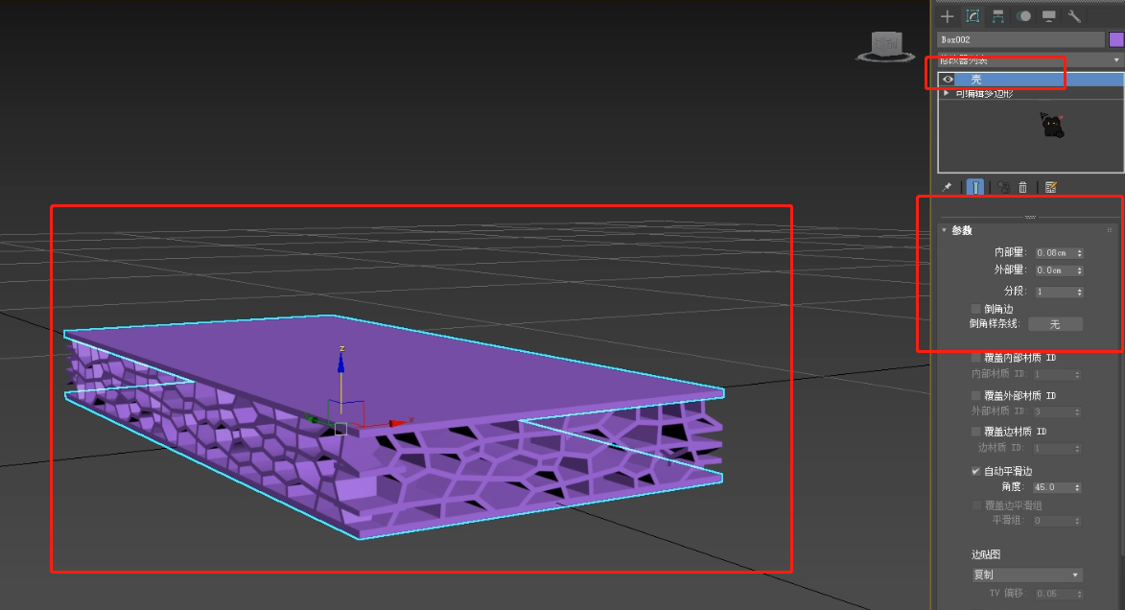
Task: Switch to the Modify command panel tab
Action: click(973, 16)
